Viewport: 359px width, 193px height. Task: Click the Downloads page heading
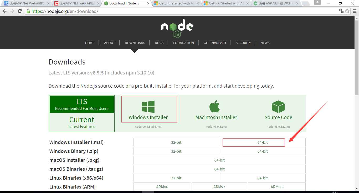(67, 62)
